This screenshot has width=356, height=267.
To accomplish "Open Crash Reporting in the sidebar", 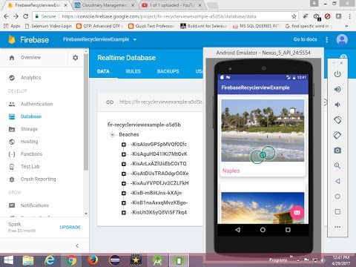I will click(x=38, y=179).
